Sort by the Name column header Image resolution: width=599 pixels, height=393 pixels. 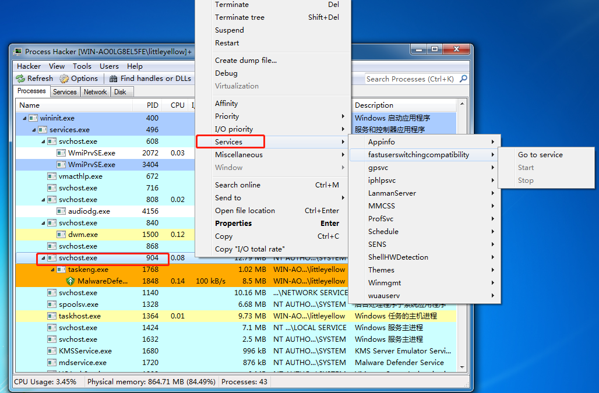(74, 105)
